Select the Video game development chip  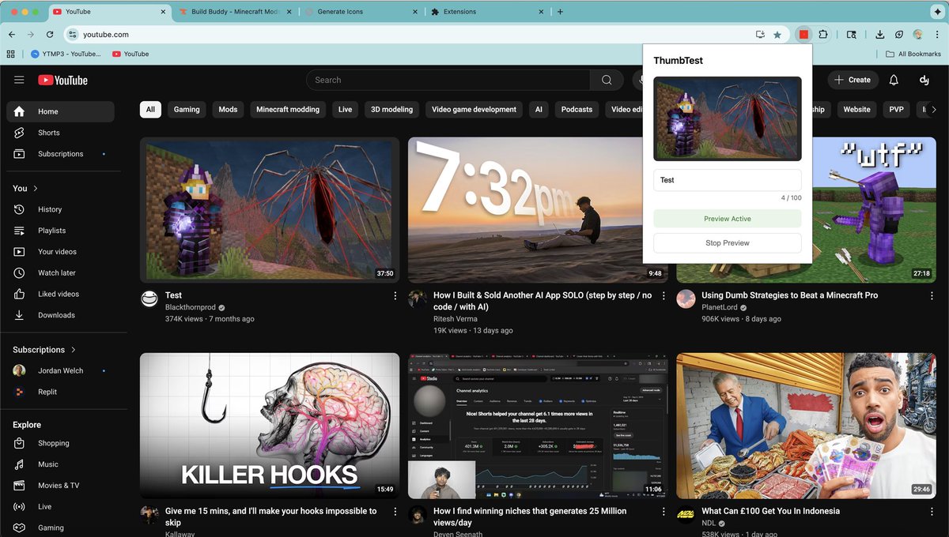click(474, 110)
